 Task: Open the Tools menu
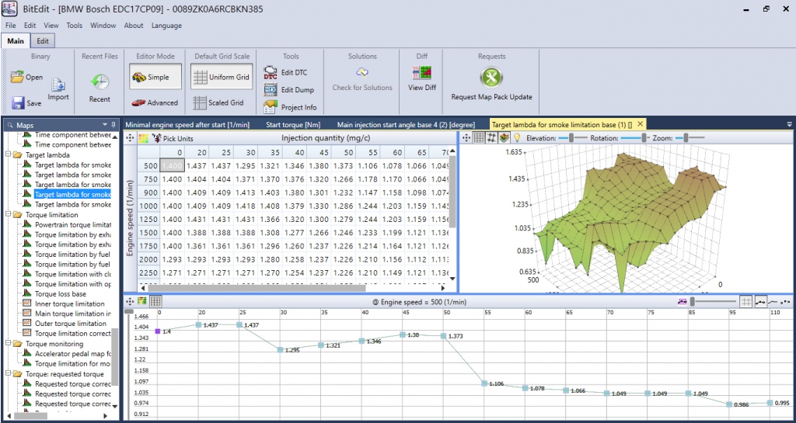tap(74, 26)
